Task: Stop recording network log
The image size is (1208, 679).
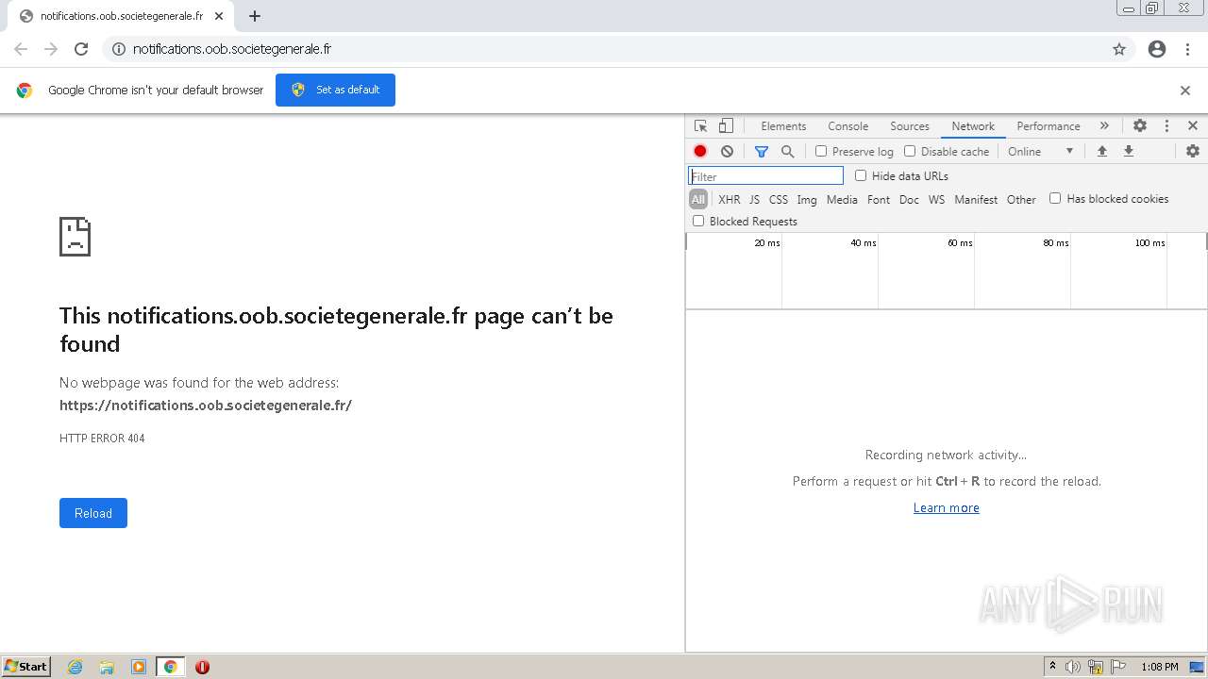Action: coord(700,151)
